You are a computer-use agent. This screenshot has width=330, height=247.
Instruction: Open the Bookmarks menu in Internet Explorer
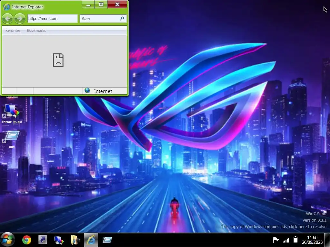pyautogui.click(x=36, y=31)
